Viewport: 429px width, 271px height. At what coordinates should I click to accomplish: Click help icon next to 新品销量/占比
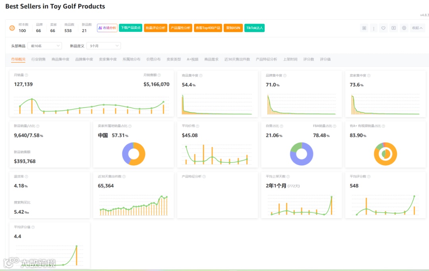(x=38, y=126)
